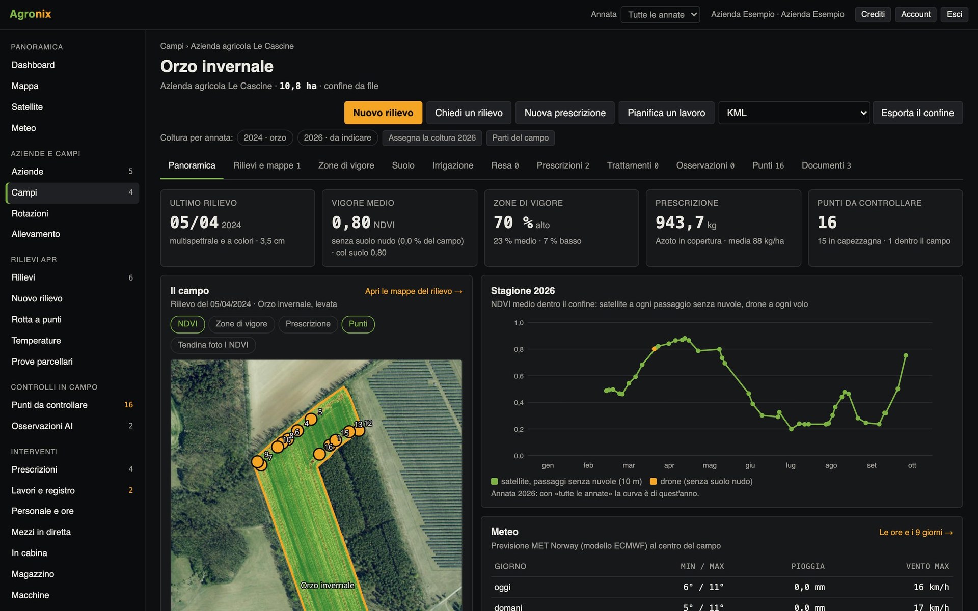Enable the Zone di vigore layer

241,324
